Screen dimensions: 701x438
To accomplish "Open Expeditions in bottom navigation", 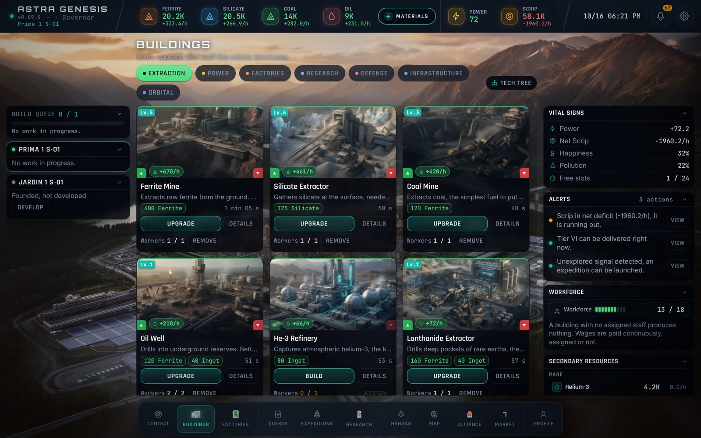I will (317, 418).
